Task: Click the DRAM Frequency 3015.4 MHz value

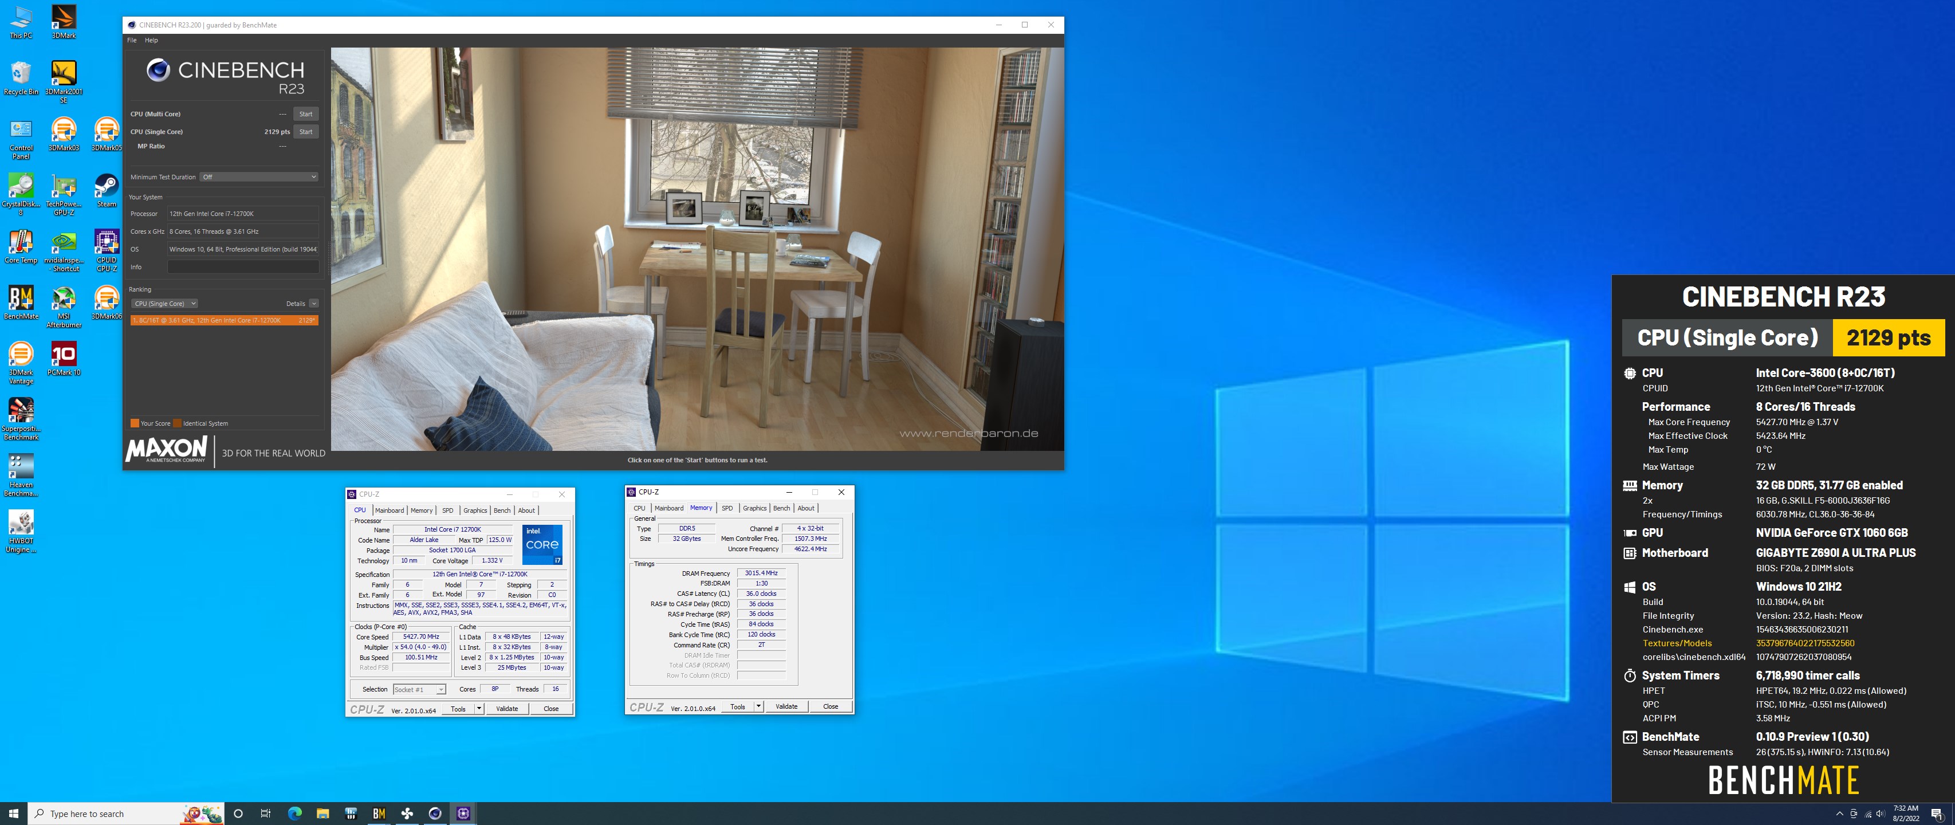Action: [x=761, y=573]
